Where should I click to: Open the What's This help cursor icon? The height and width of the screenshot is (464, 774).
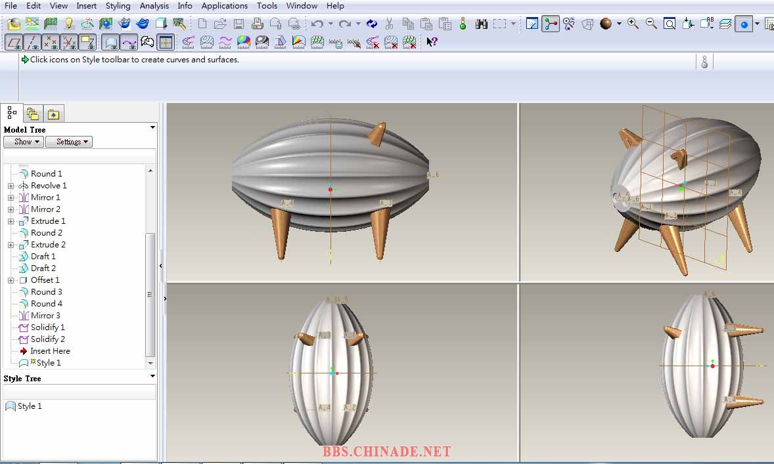[x=432, y=43]
